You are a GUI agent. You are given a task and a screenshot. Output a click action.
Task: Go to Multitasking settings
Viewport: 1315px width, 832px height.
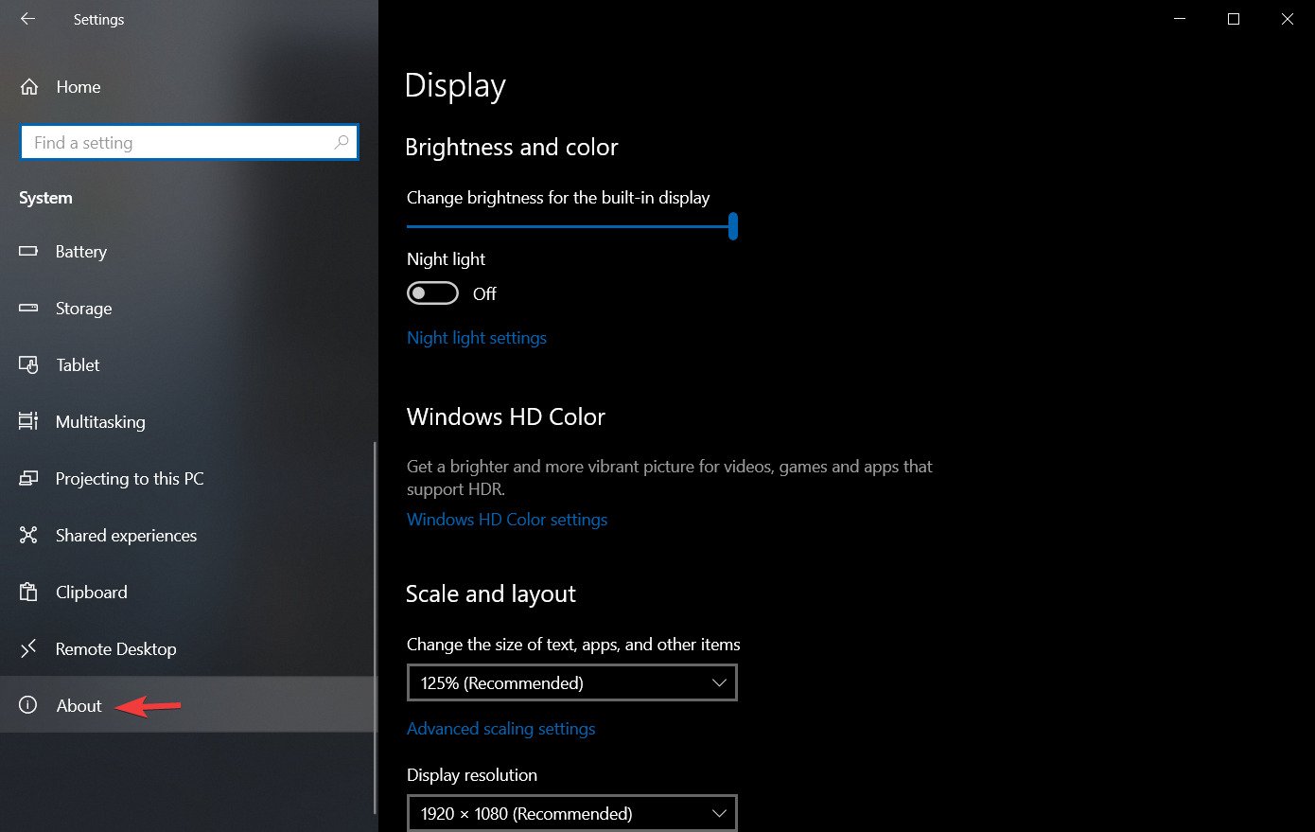click(x=188, y=422)
